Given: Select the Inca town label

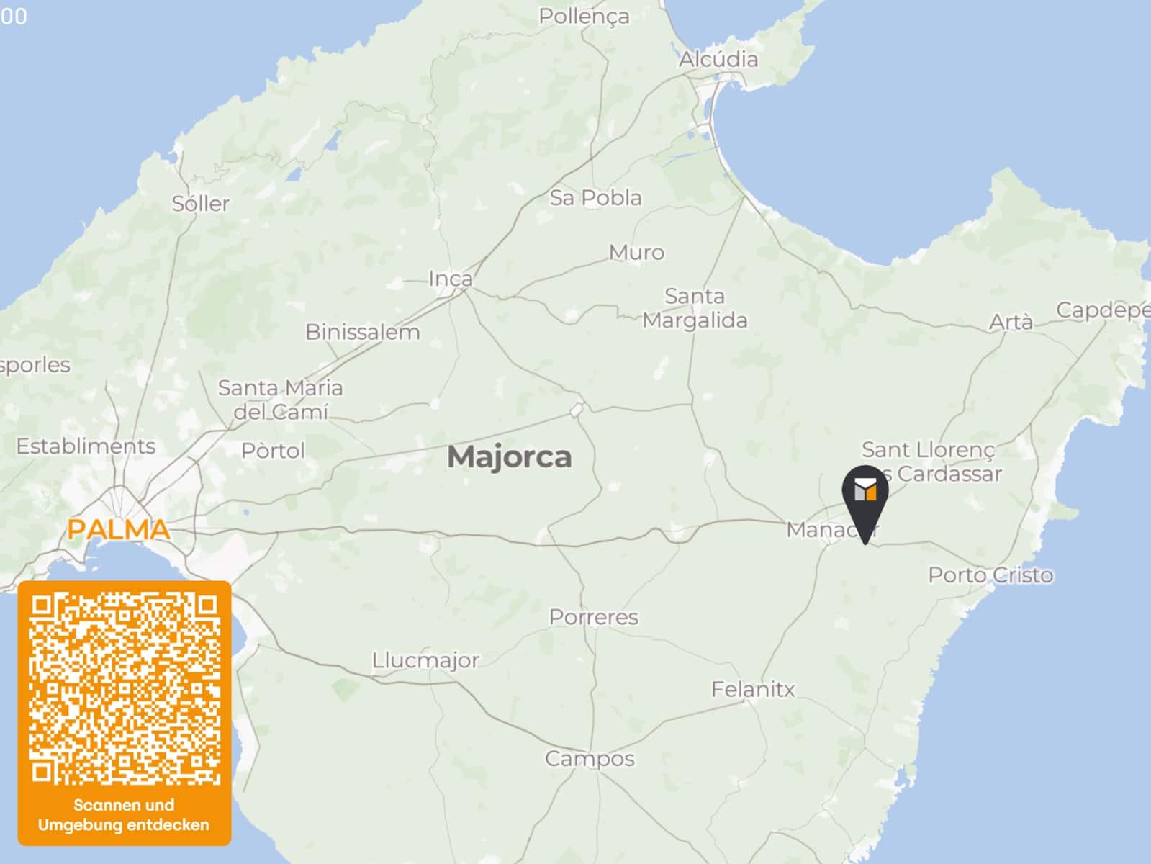Looking at the screenshot, I should 451,279.
